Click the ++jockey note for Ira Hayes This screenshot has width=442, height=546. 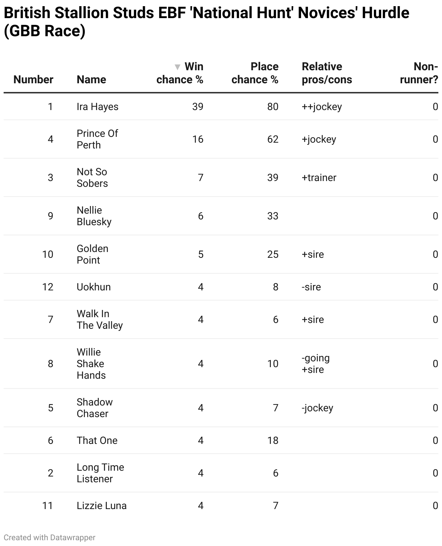[322, 107]
